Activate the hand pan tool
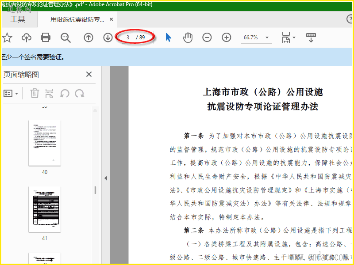Viewport: 354px width, 265px height. point(188,38)
